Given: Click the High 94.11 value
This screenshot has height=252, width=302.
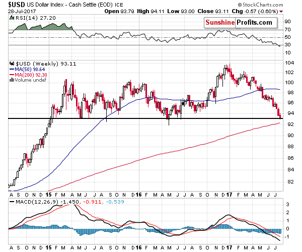Looking at the screenshot, I should 150,12.
